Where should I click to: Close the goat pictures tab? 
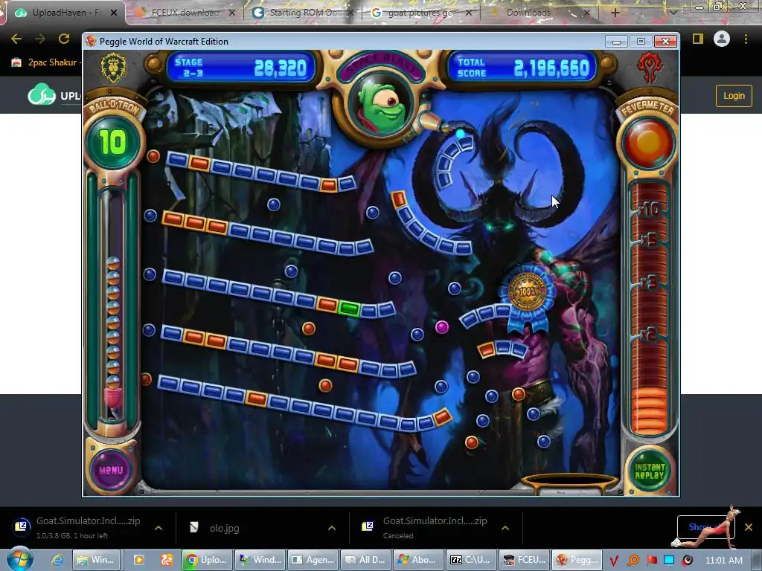(469, 13)
